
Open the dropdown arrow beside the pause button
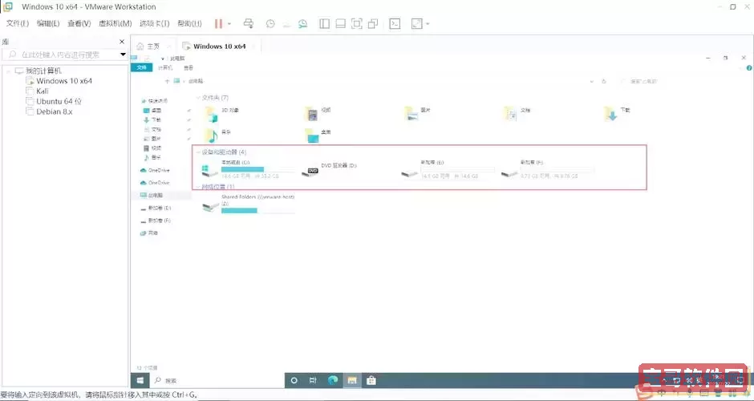tap(229, 23)
